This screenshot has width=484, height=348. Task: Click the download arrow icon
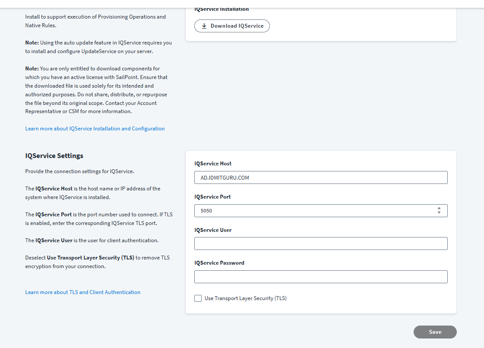click(x=204, y=26)
